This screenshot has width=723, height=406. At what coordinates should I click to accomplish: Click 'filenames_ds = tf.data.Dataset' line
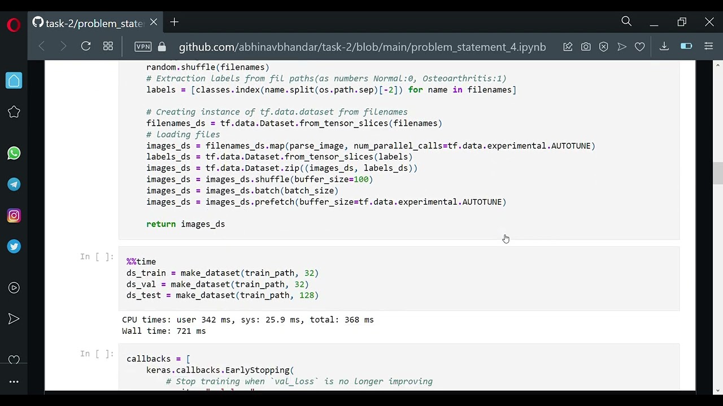294,123
